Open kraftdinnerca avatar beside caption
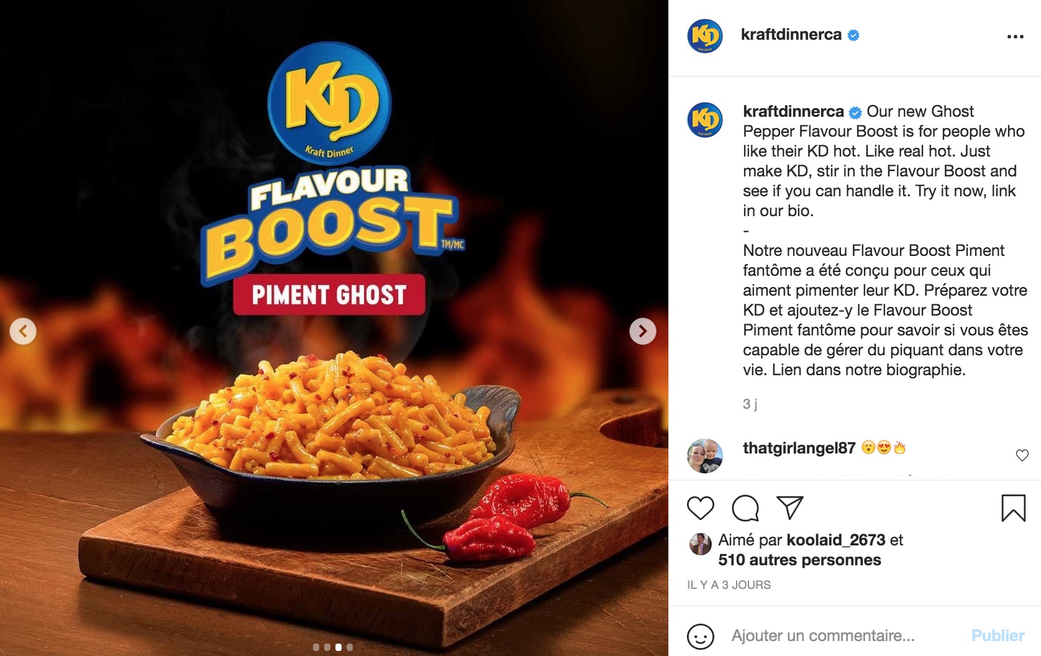 tap(705, 120)
